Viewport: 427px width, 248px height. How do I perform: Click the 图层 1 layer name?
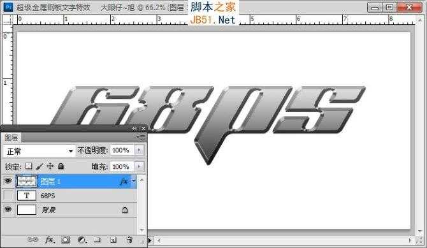tap(50, 181)
